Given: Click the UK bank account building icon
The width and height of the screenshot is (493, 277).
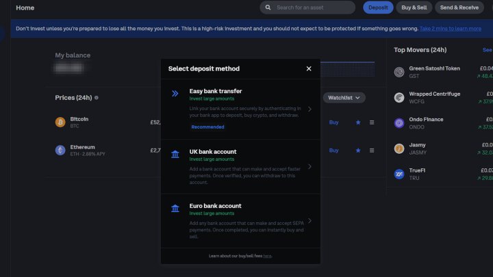Looking at the screenshot, I should point(175,154).
